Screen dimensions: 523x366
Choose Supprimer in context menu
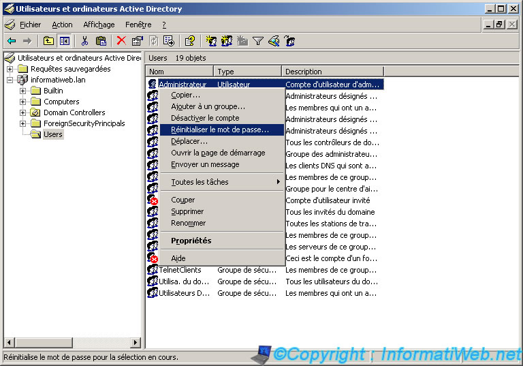(x=222, y=211)
